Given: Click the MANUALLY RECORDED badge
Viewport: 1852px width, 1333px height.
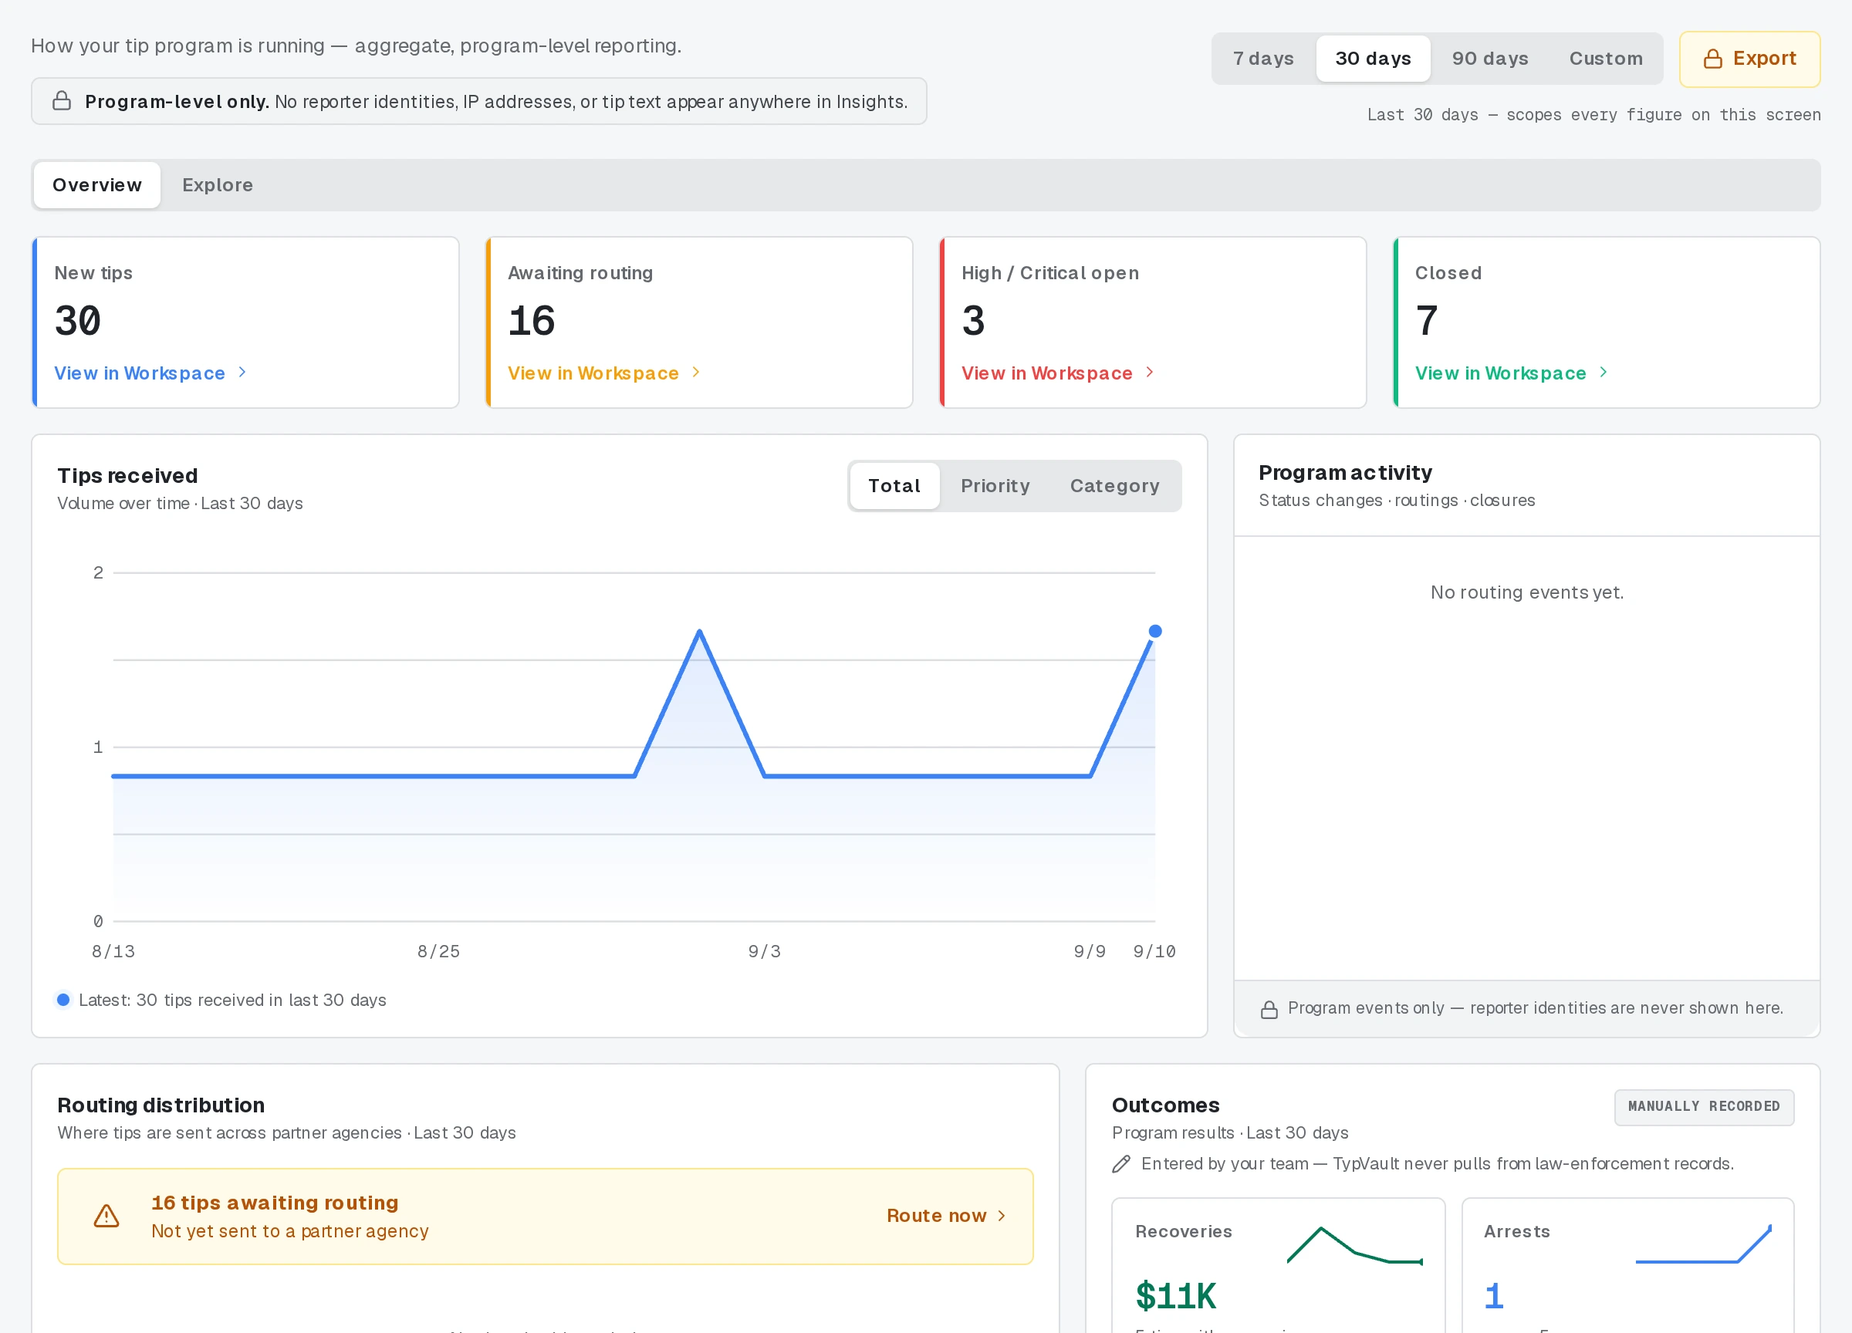Looking at the screenshot, I should pyautogui.click(x=1704, y=1108).
